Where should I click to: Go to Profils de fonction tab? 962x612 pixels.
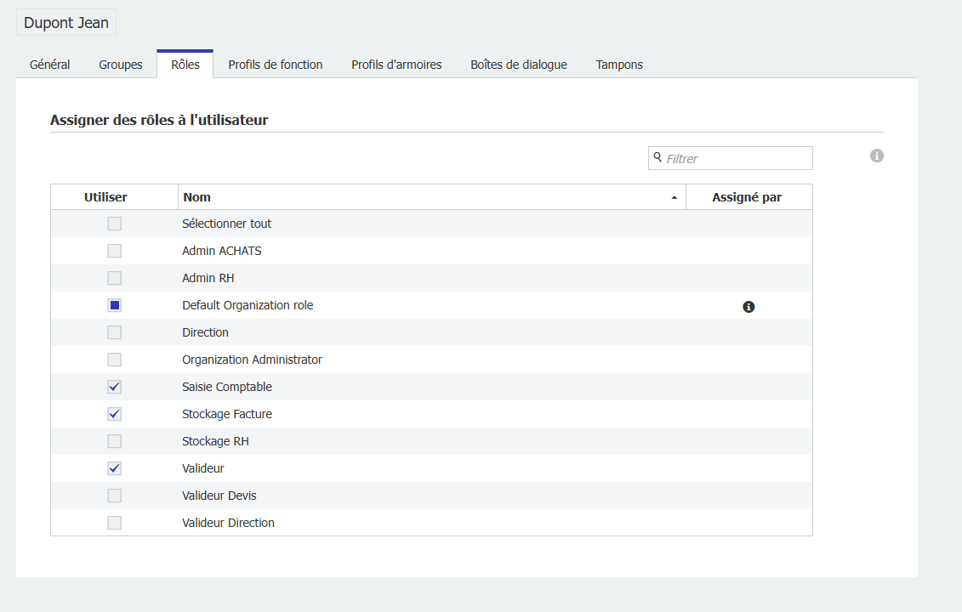coord(276,65)
